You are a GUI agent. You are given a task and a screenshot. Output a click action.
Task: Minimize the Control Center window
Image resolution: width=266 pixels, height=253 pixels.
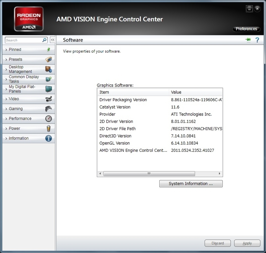click(249, 9)
